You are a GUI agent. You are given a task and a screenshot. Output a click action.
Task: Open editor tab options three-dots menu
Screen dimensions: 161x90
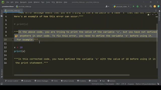[156, 10]
